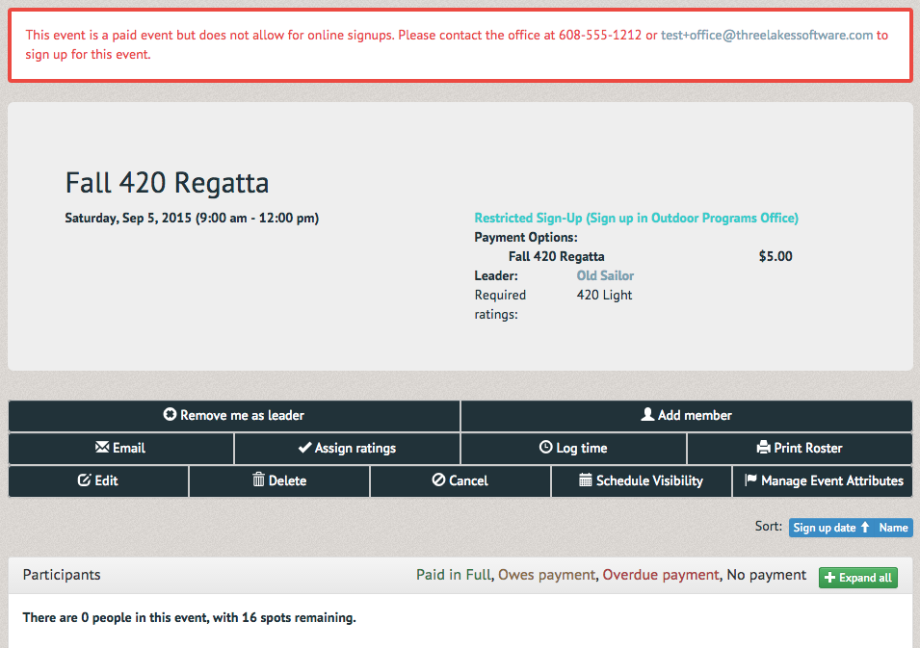Viewport: 920px width, 648px height.
Task: Click the Remove me as leader button
Action: click(x=234, y=416)
